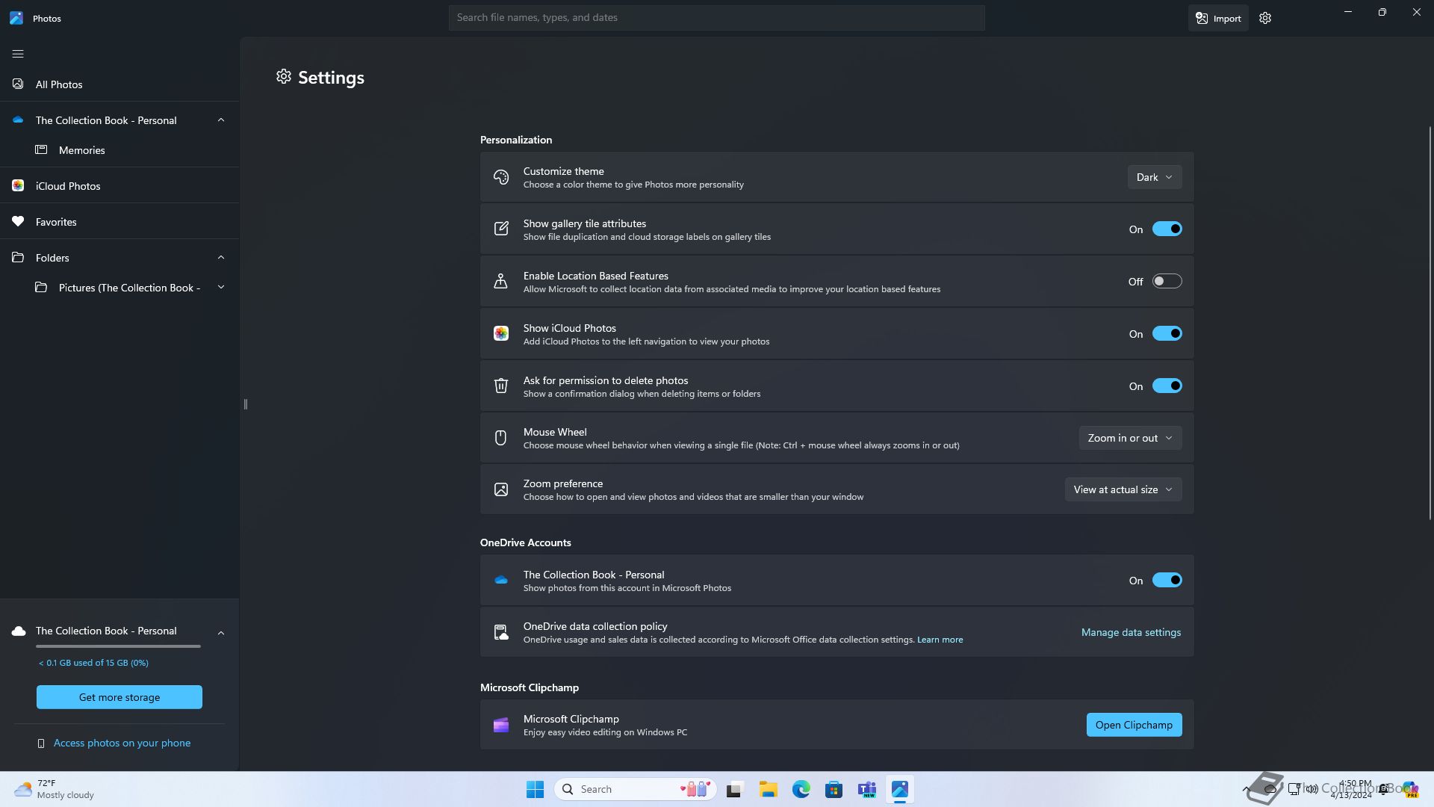Click the edit icon beside Show gallery tile attributes

pos(501,229)
